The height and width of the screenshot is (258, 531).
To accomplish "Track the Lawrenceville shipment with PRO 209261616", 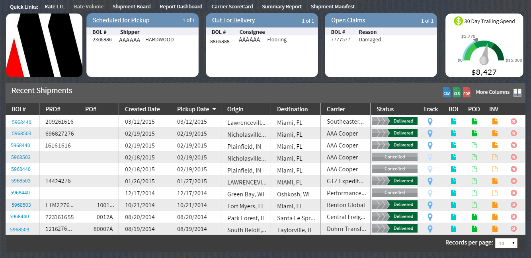I will point(430,122).
